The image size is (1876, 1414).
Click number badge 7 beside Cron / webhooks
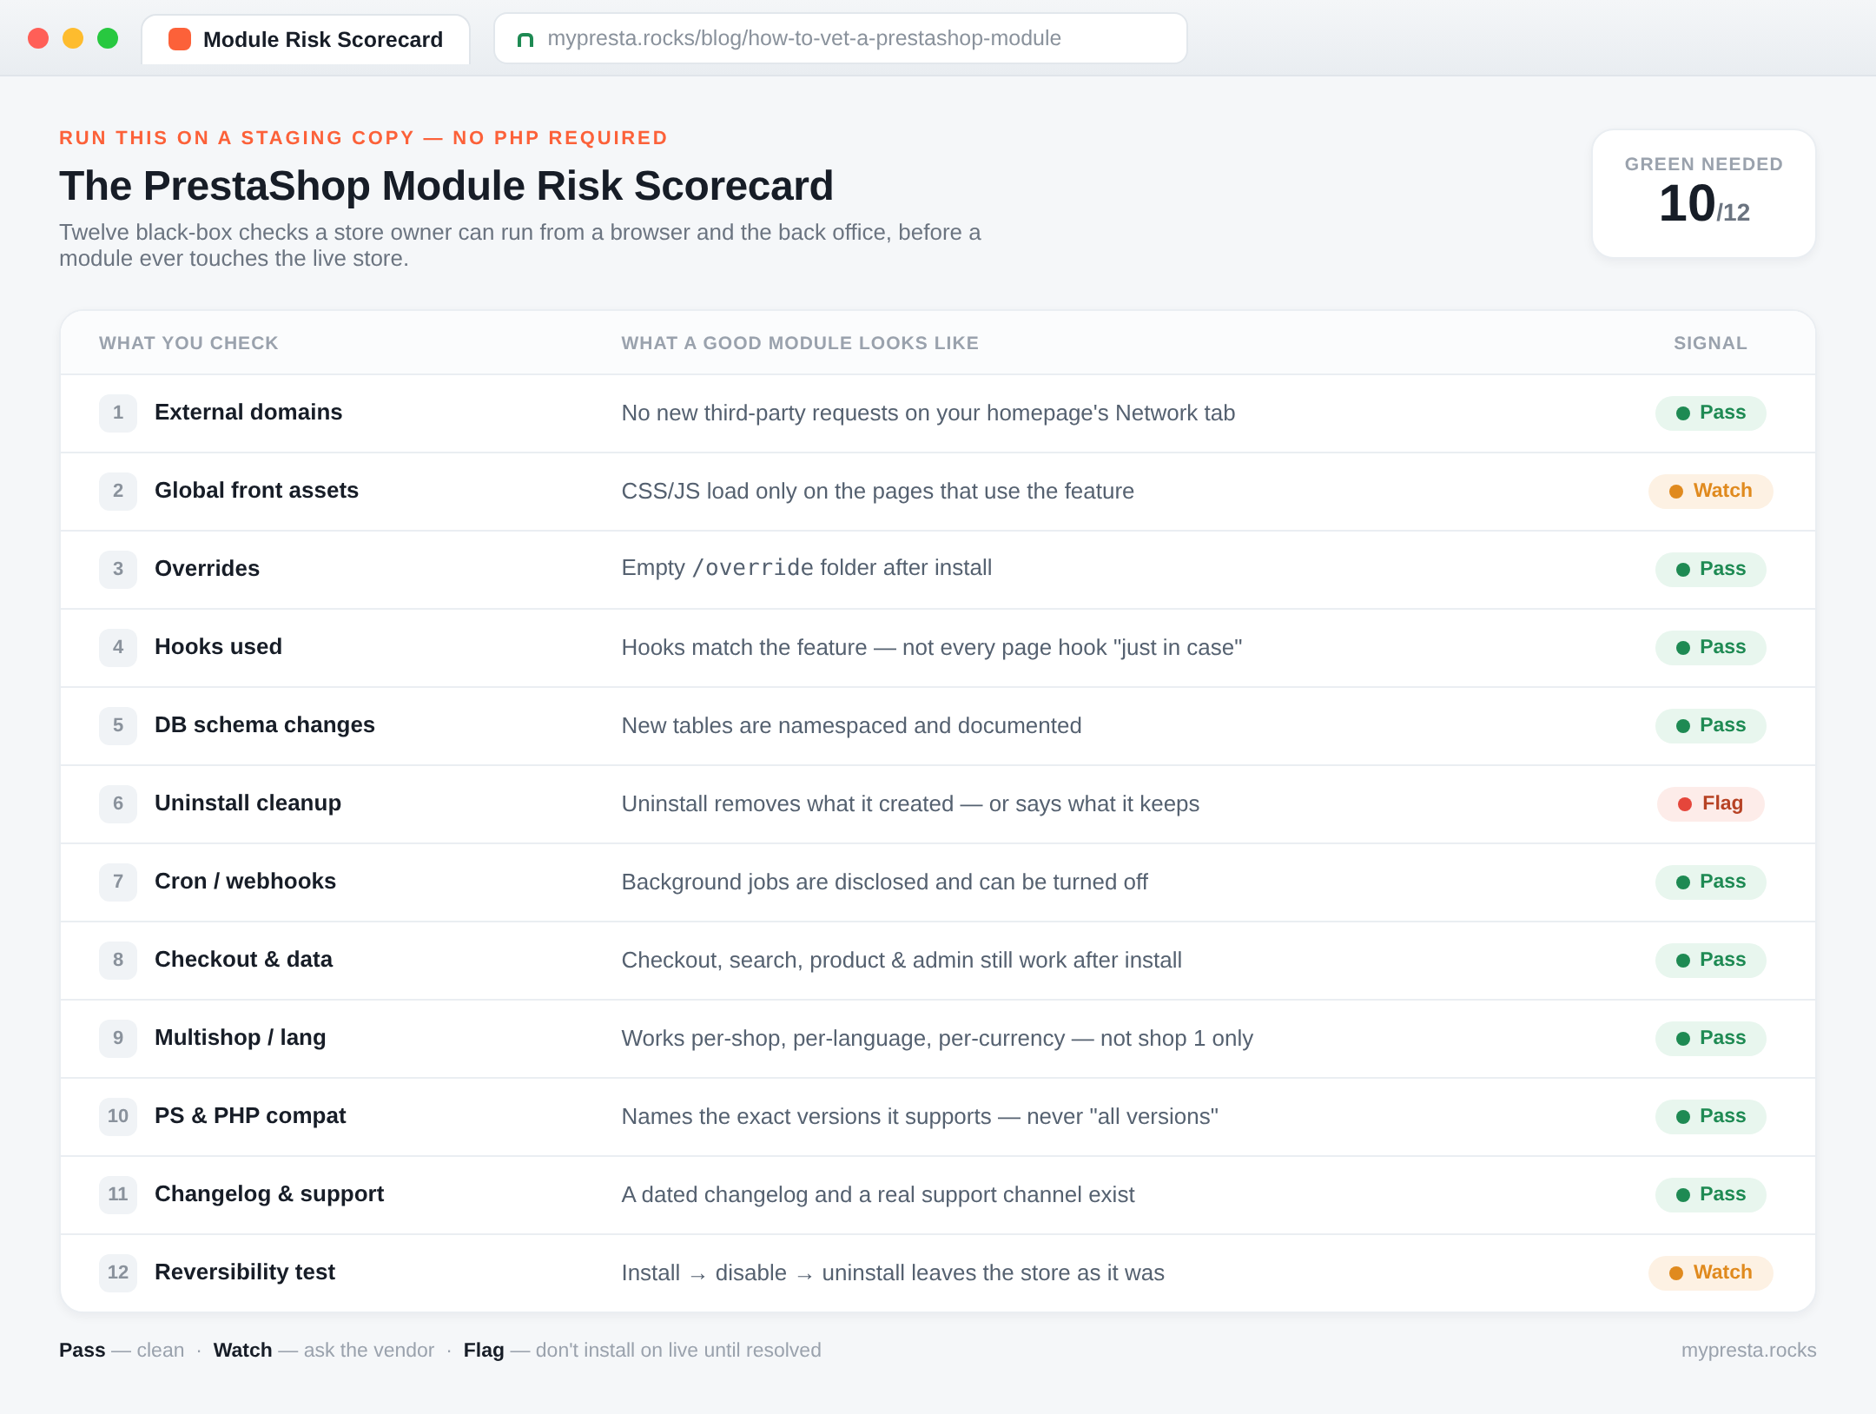[118, 882]
